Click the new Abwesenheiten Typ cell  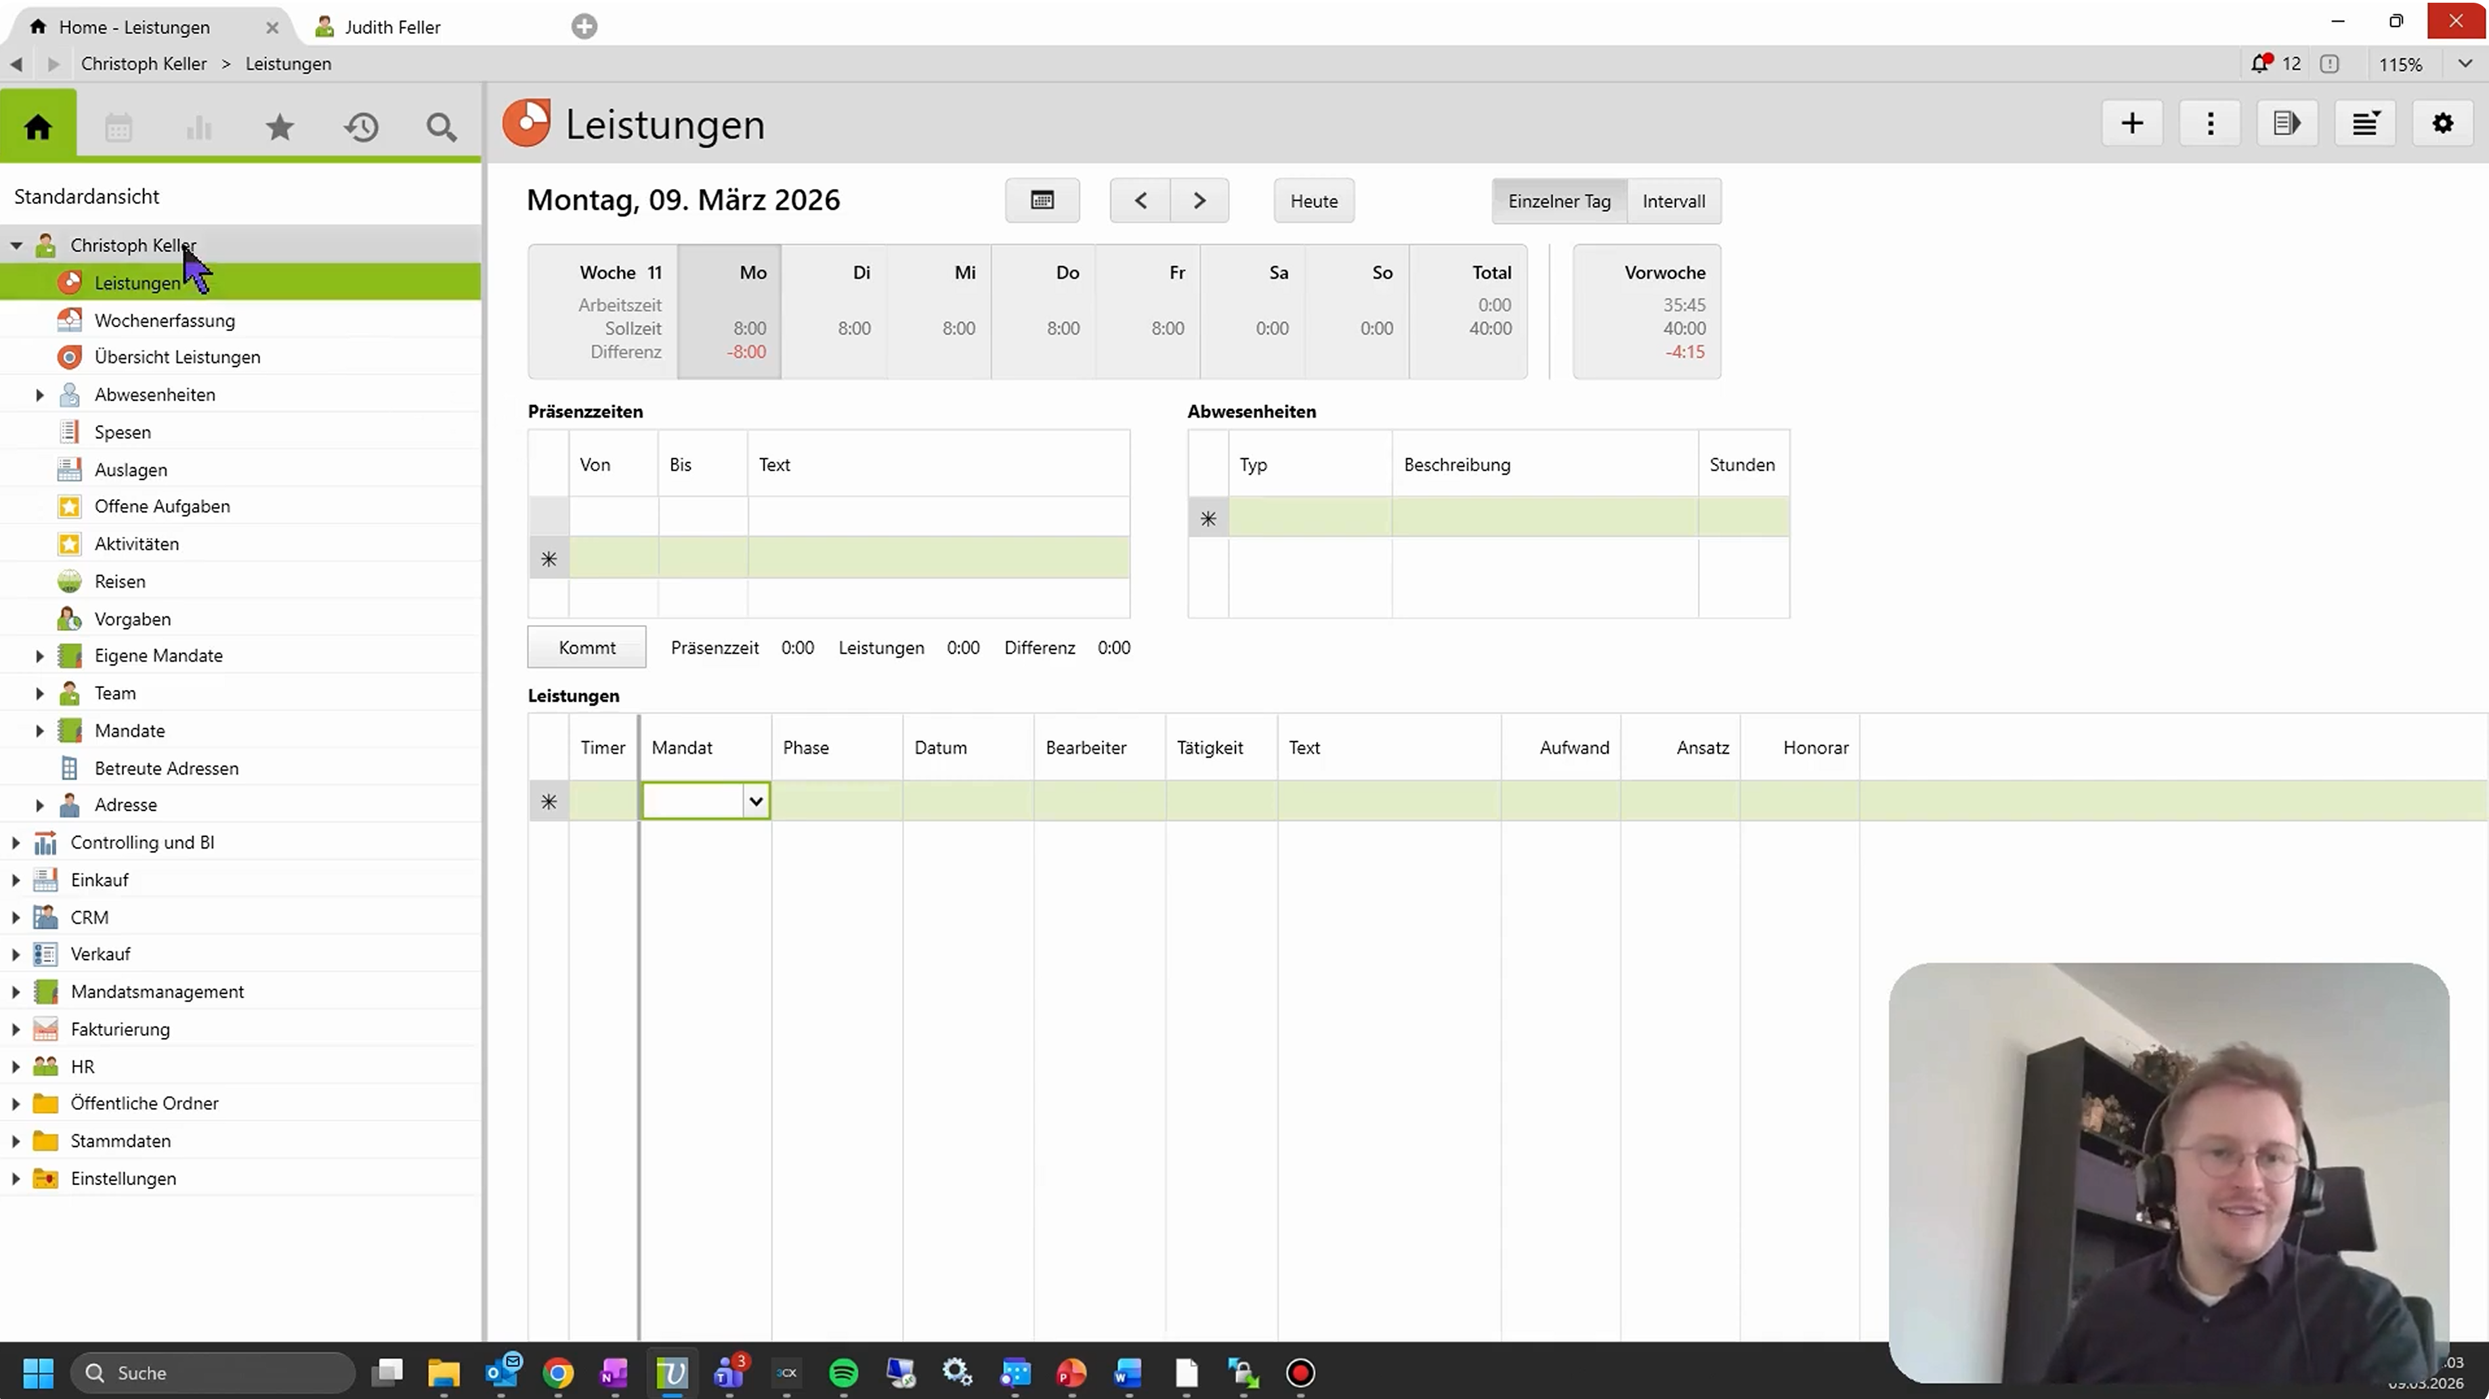pyautogui.click(x=1311, y=518)
